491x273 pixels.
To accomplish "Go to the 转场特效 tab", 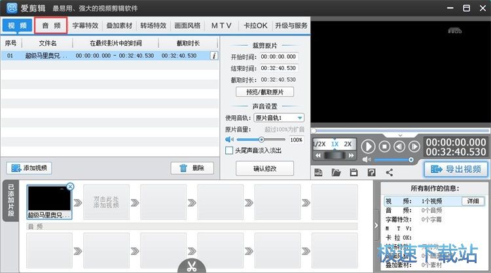I will [x=153, y=26].
